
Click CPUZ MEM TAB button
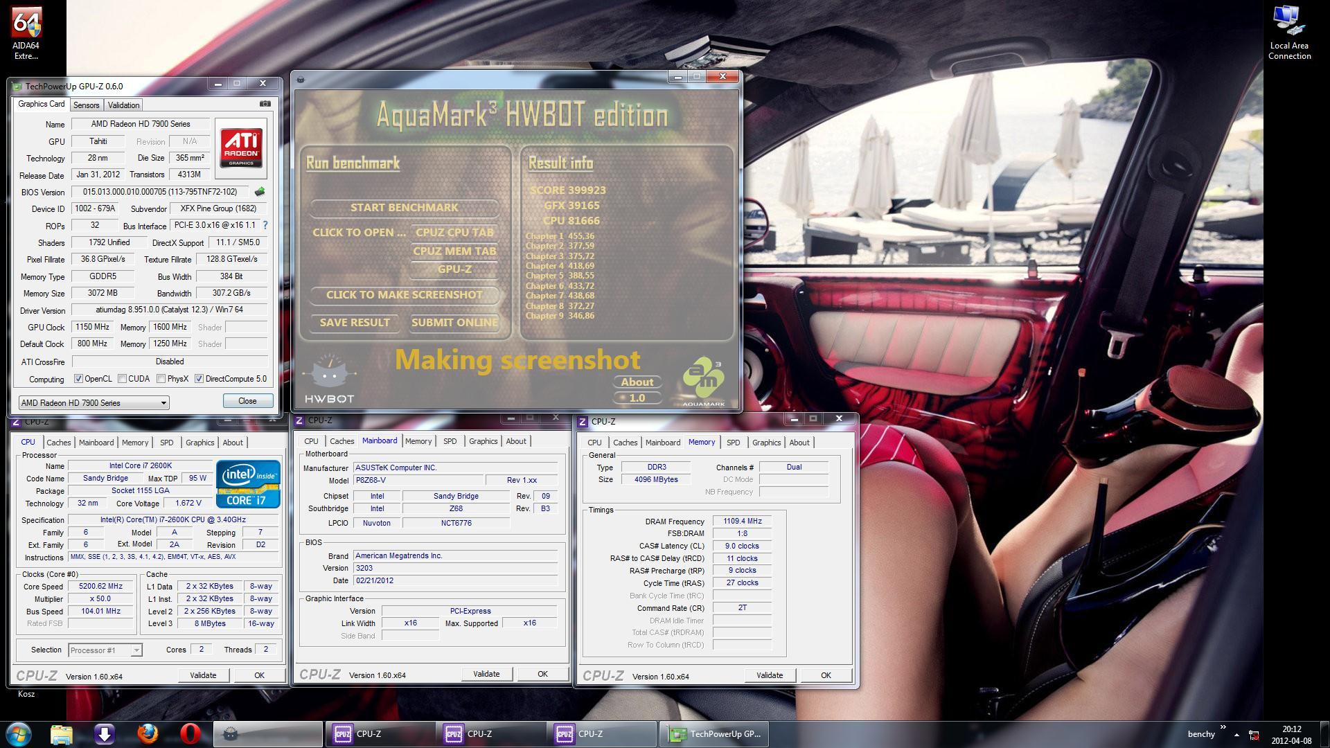454,251
